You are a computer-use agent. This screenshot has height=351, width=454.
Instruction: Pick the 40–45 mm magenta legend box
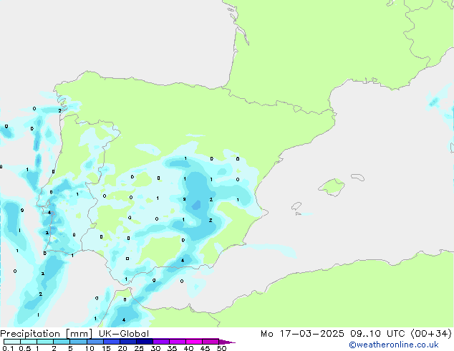pyautogui.click(x=194, y=342)
